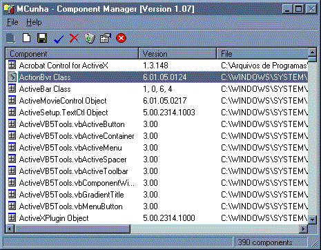Sort by the Version column header
The width and height of the screenshot is (321, 250).
(x=177, y=54)
